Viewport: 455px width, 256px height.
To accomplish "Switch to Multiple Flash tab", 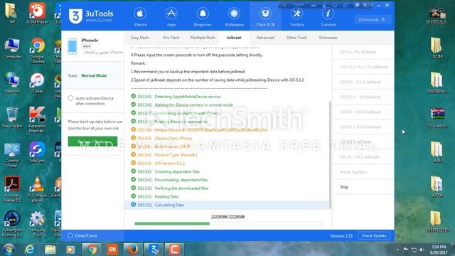I will [203, 38].
